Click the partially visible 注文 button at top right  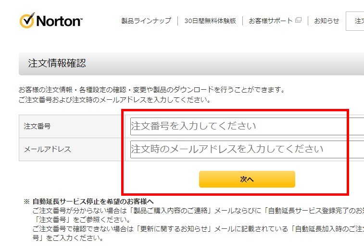click(x=355, y=21)
